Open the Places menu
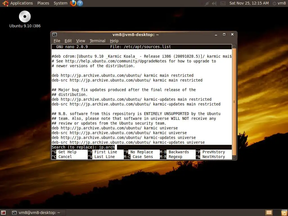288x216 pixels. click(x=43, y=3)
